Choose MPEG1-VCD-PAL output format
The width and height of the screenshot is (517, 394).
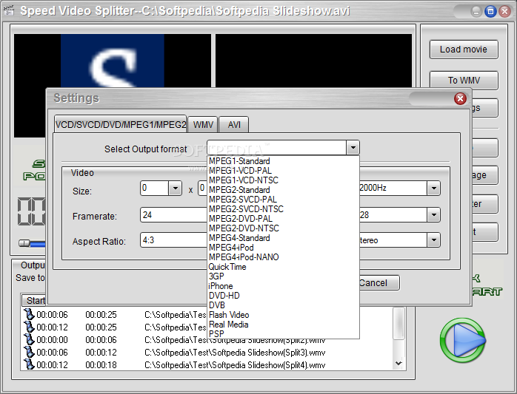pyautogui.click(x=284, y=171)
